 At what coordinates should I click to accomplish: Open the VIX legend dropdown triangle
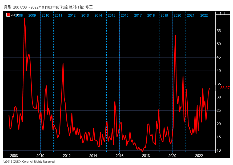[18, 15]
